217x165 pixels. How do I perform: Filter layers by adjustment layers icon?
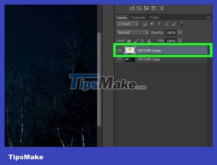pyautogui.click(x=152, y=24)
